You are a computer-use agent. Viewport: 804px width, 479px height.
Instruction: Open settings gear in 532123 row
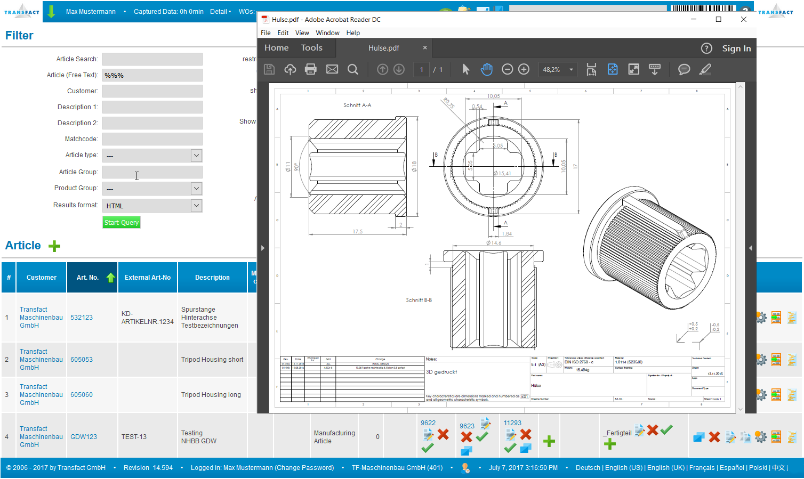[761, 318]
